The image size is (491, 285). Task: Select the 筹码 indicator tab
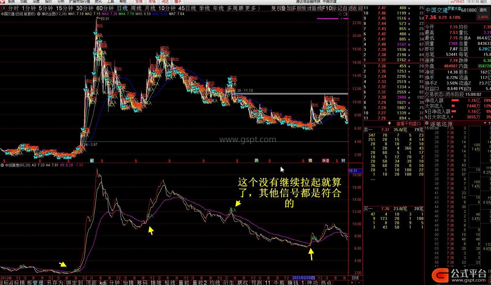click(x=142, y=282)
